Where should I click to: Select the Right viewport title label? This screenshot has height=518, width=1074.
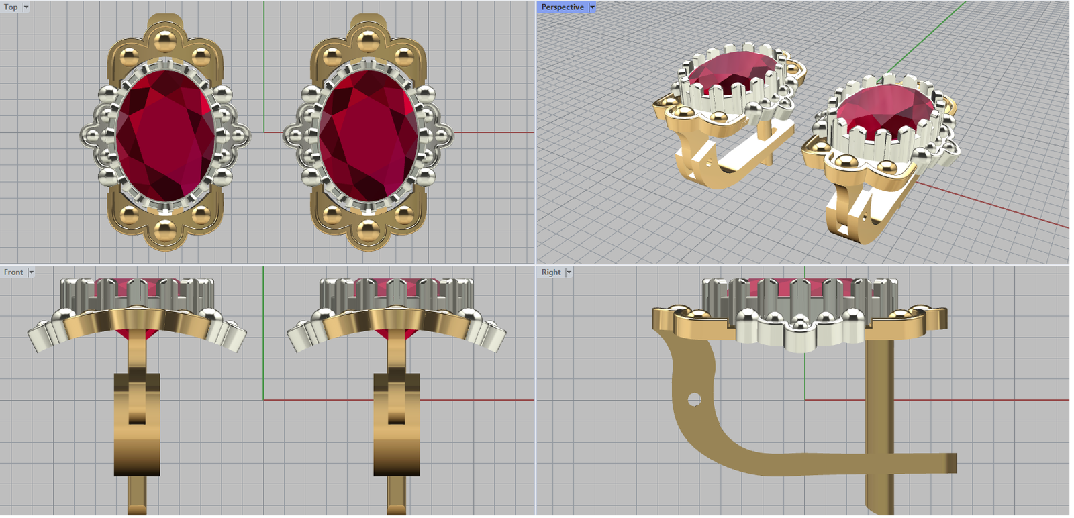pos(551,272)
